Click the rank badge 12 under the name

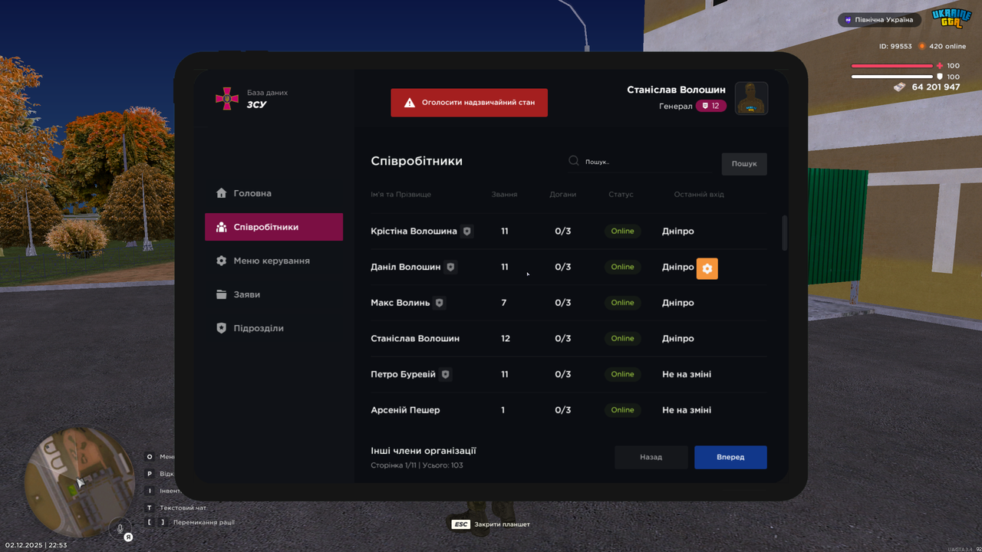(x=711, y=106)
